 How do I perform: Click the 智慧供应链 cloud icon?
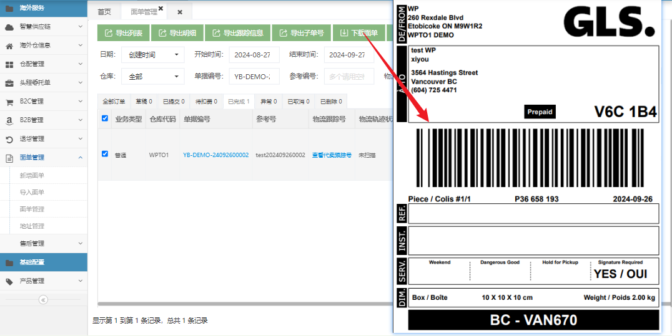(9, 27)
